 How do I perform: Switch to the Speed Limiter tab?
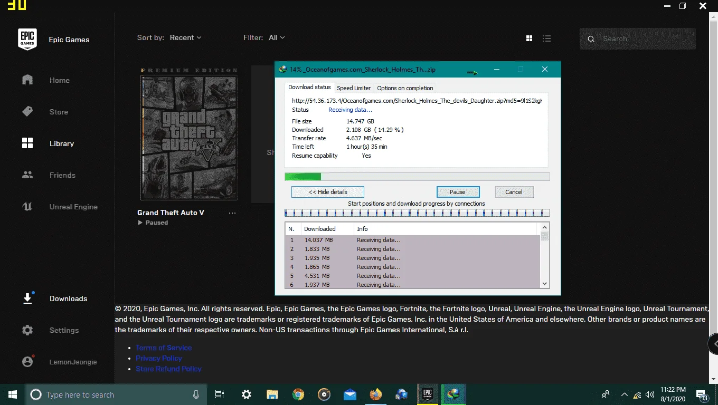[x=354, y=88]
